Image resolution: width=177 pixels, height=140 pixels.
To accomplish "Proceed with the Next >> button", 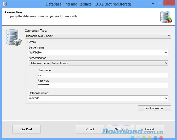I will tap(120, 129).
